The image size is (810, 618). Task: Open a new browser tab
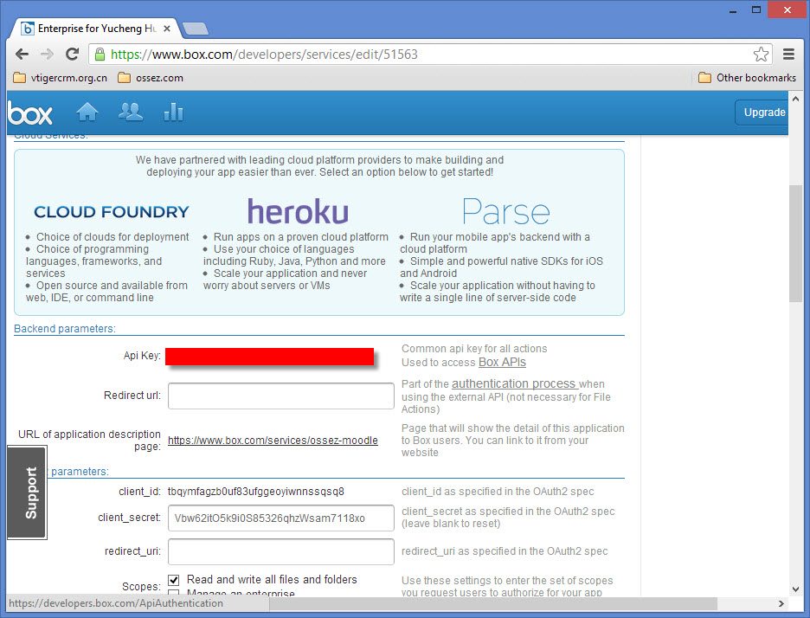[196, 29]
